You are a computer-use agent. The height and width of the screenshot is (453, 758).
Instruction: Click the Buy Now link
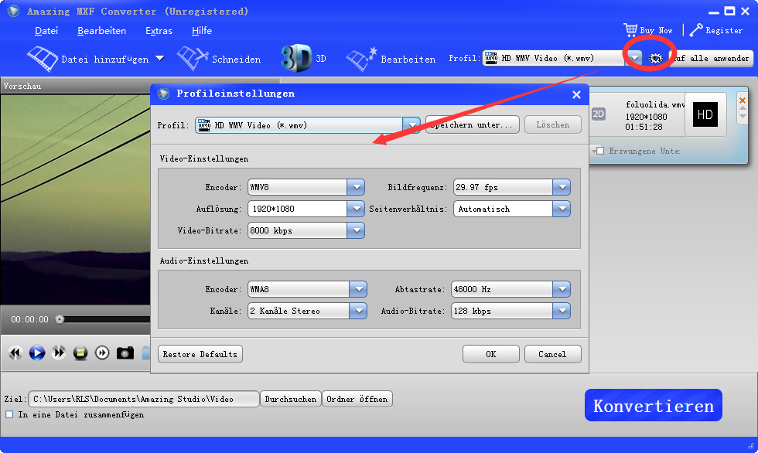[656, 30]
